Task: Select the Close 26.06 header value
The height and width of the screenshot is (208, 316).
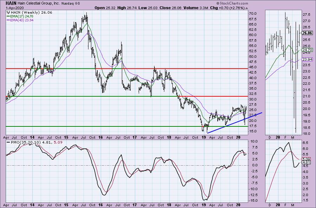Action: (x=170, y=8)
